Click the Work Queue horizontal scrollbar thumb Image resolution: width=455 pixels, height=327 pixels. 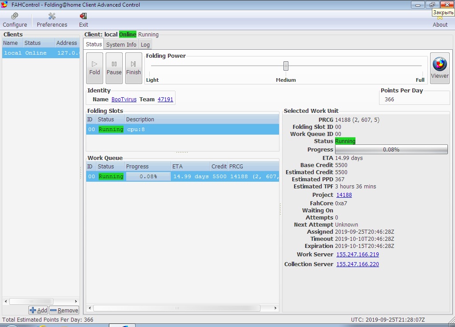tap(177, 308)
